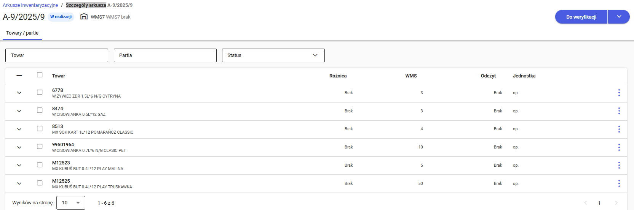The height and width of the screenshot is (210, 634).
Task: Open the Status filter dropdown
Action: pos(273,55)
